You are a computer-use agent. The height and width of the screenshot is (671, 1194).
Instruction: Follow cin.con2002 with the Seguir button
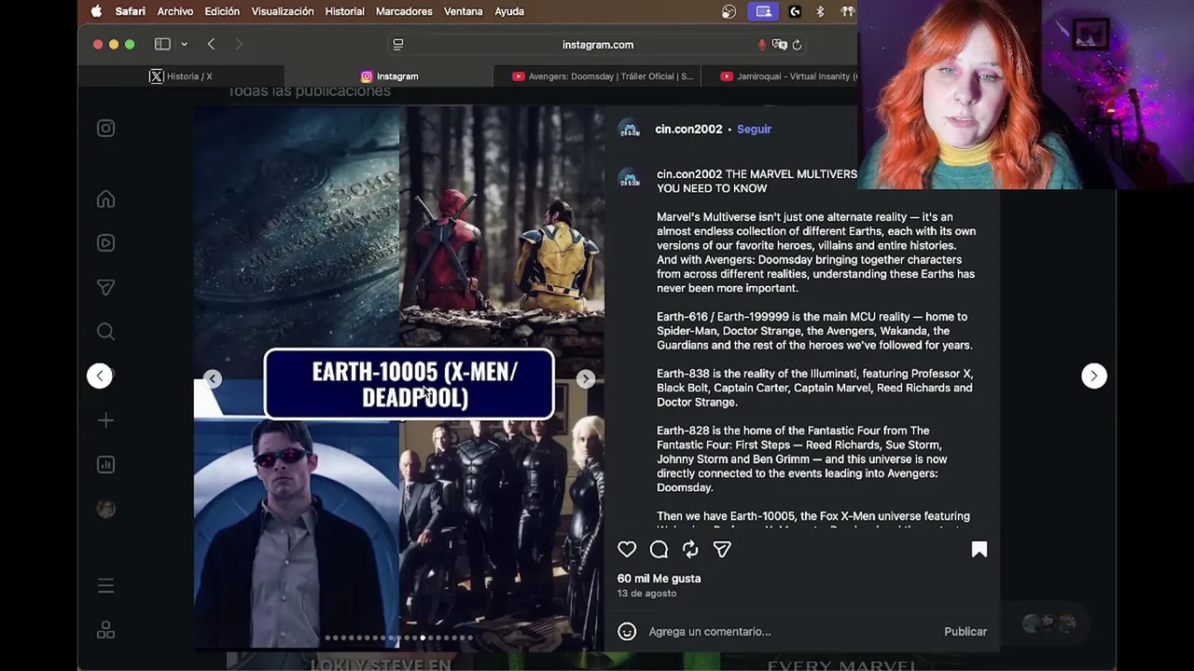click(x=754, y=130)
